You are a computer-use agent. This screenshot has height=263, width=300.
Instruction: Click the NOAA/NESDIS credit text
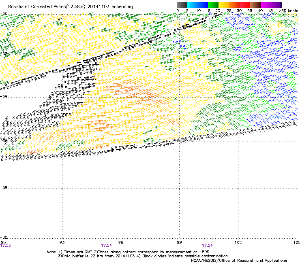coord(239,261)
